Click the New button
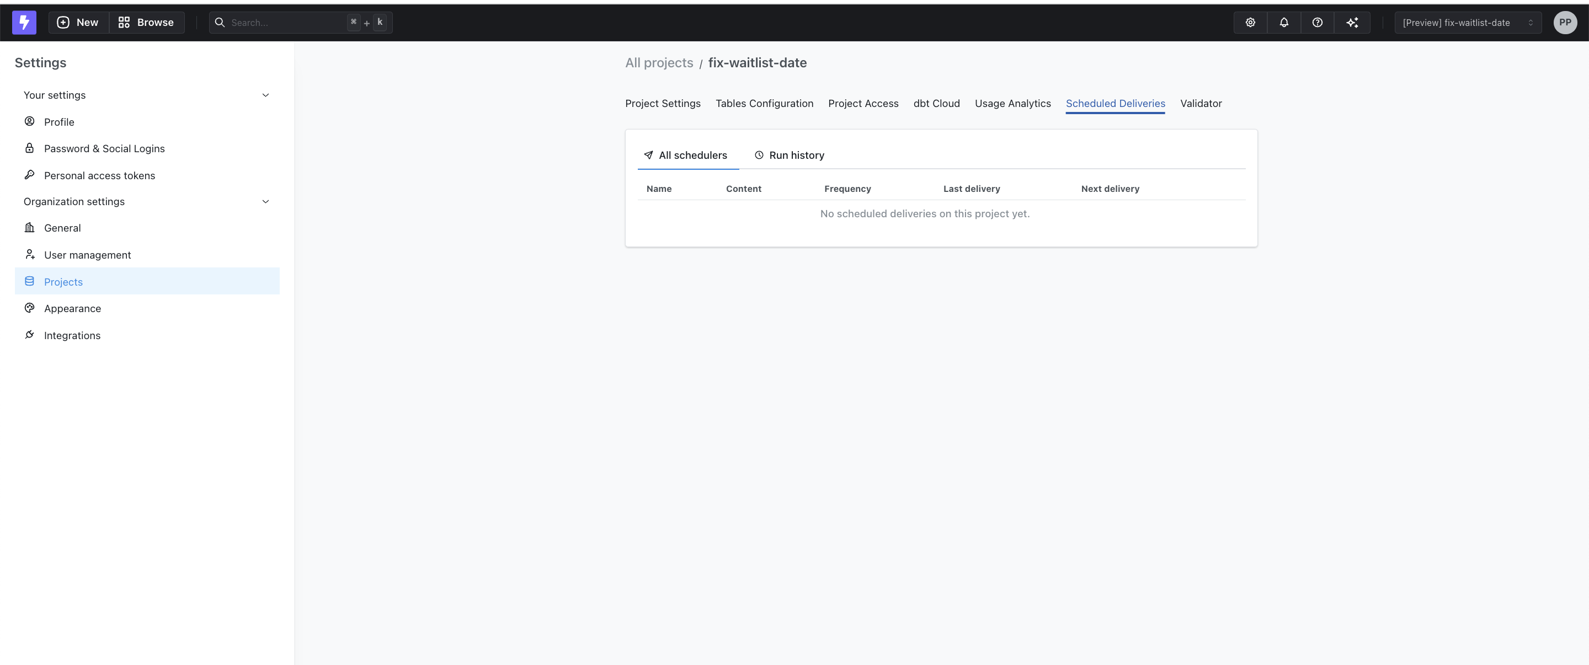 click(x=77, y=22)
